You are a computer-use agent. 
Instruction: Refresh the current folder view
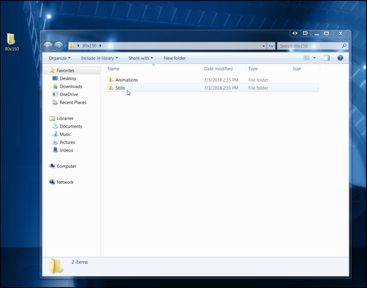tap(271, 46)
